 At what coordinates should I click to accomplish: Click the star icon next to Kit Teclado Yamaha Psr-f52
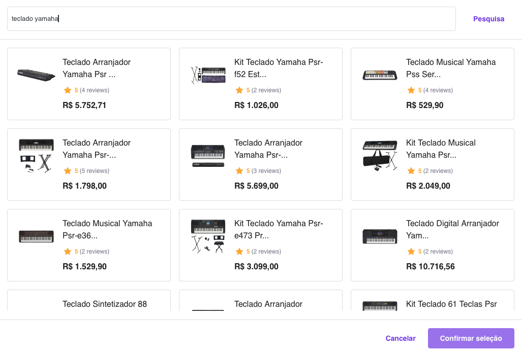[x=239, y=90]
